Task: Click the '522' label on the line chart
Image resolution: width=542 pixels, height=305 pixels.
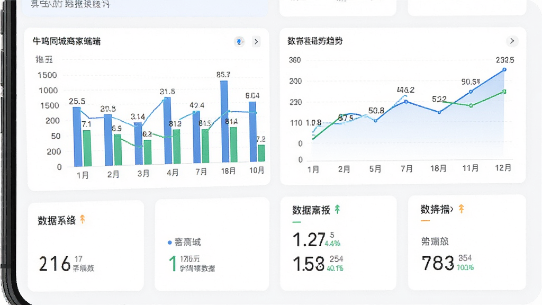Action: [x=439, y=99]
